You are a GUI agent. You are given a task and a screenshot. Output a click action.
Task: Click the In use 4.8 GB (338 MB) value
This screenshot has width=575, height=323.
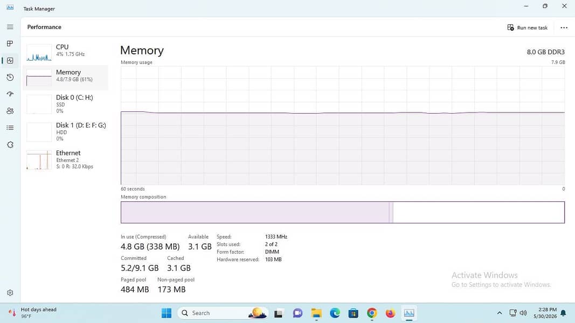point(150,247)
